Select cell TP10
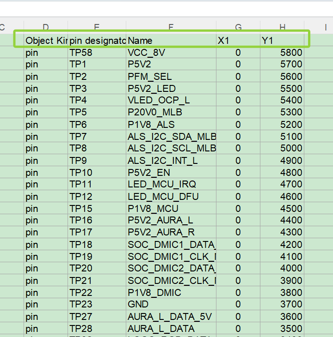Screen dimensions: 333x337 point(97,172)
